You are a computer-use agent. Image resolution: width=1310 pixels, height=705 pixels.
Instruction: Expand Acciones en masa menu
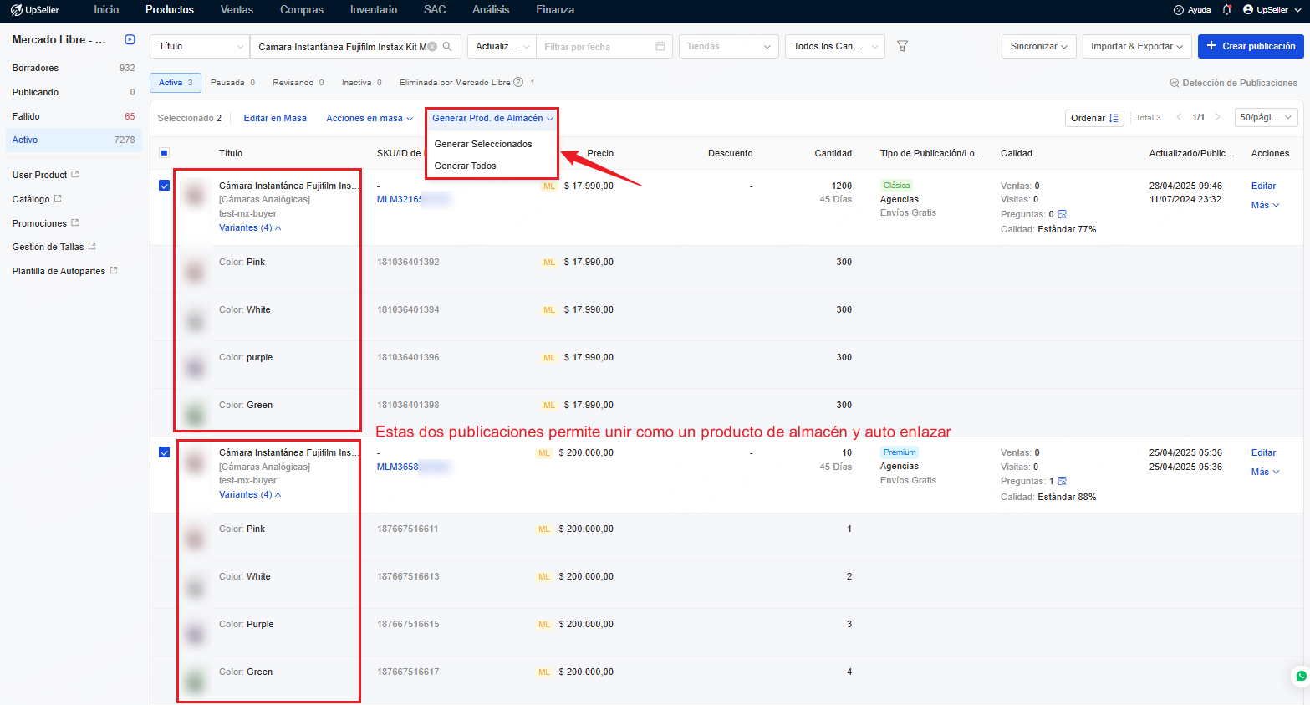pos(370,118)
